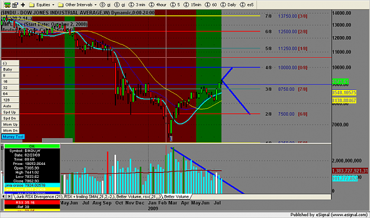Click the 10000.00 4/8 Murrey level label
370x218 pixels.
(x=287, y=67)
